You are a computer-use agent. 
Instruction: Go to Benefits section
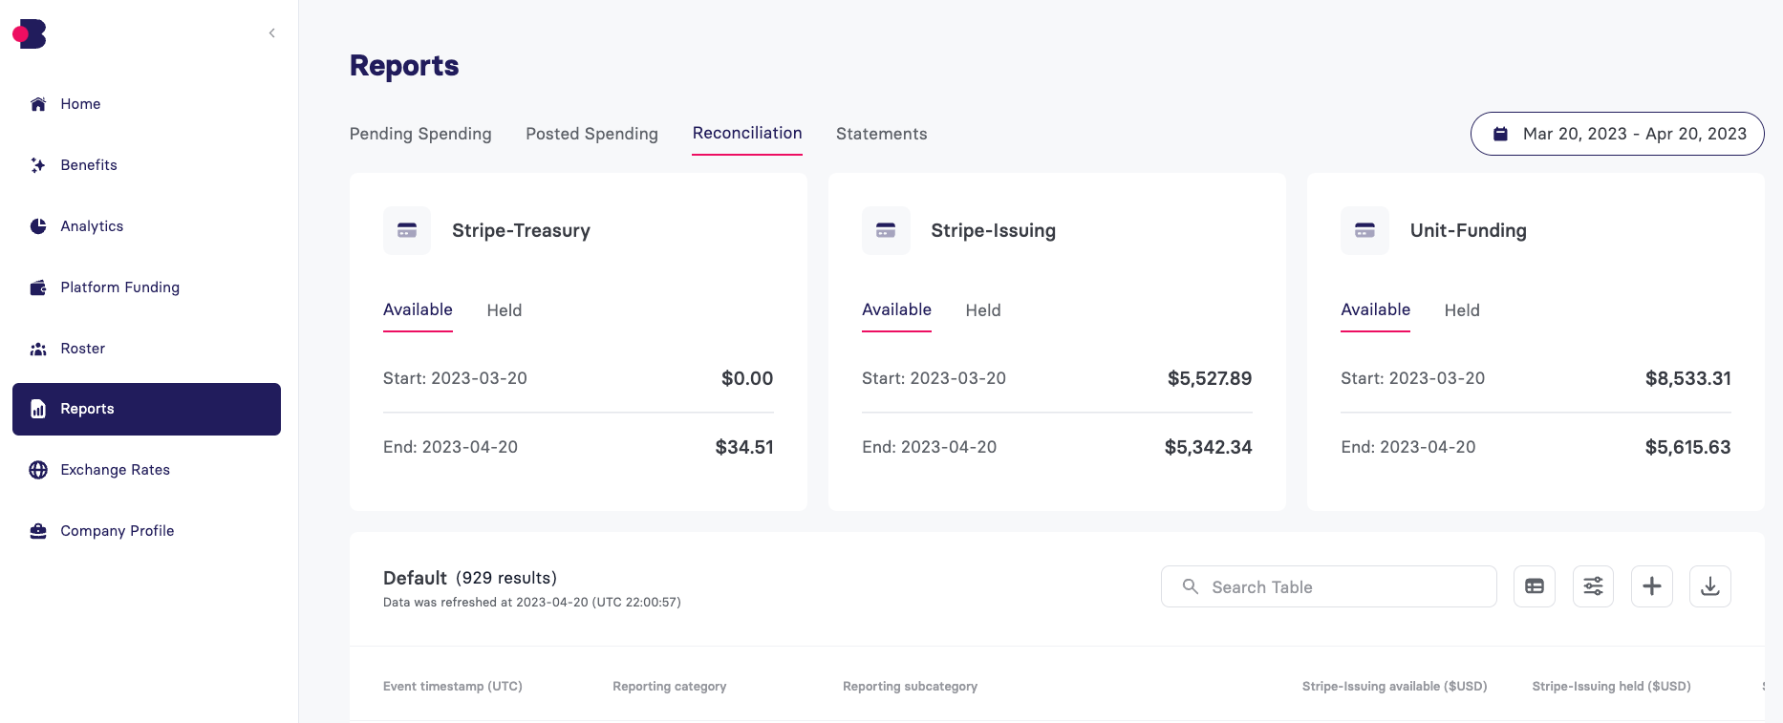(89, 165)
